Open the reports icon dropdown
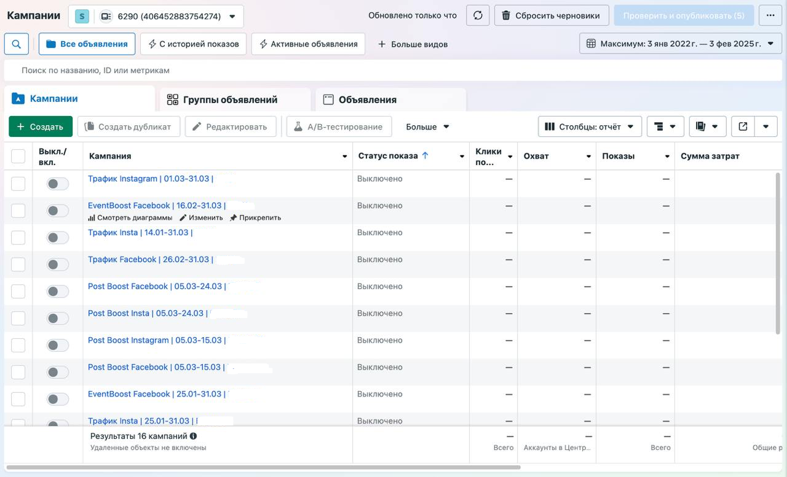The height and width of the screenshot is (477, 787). pos(707,126)
